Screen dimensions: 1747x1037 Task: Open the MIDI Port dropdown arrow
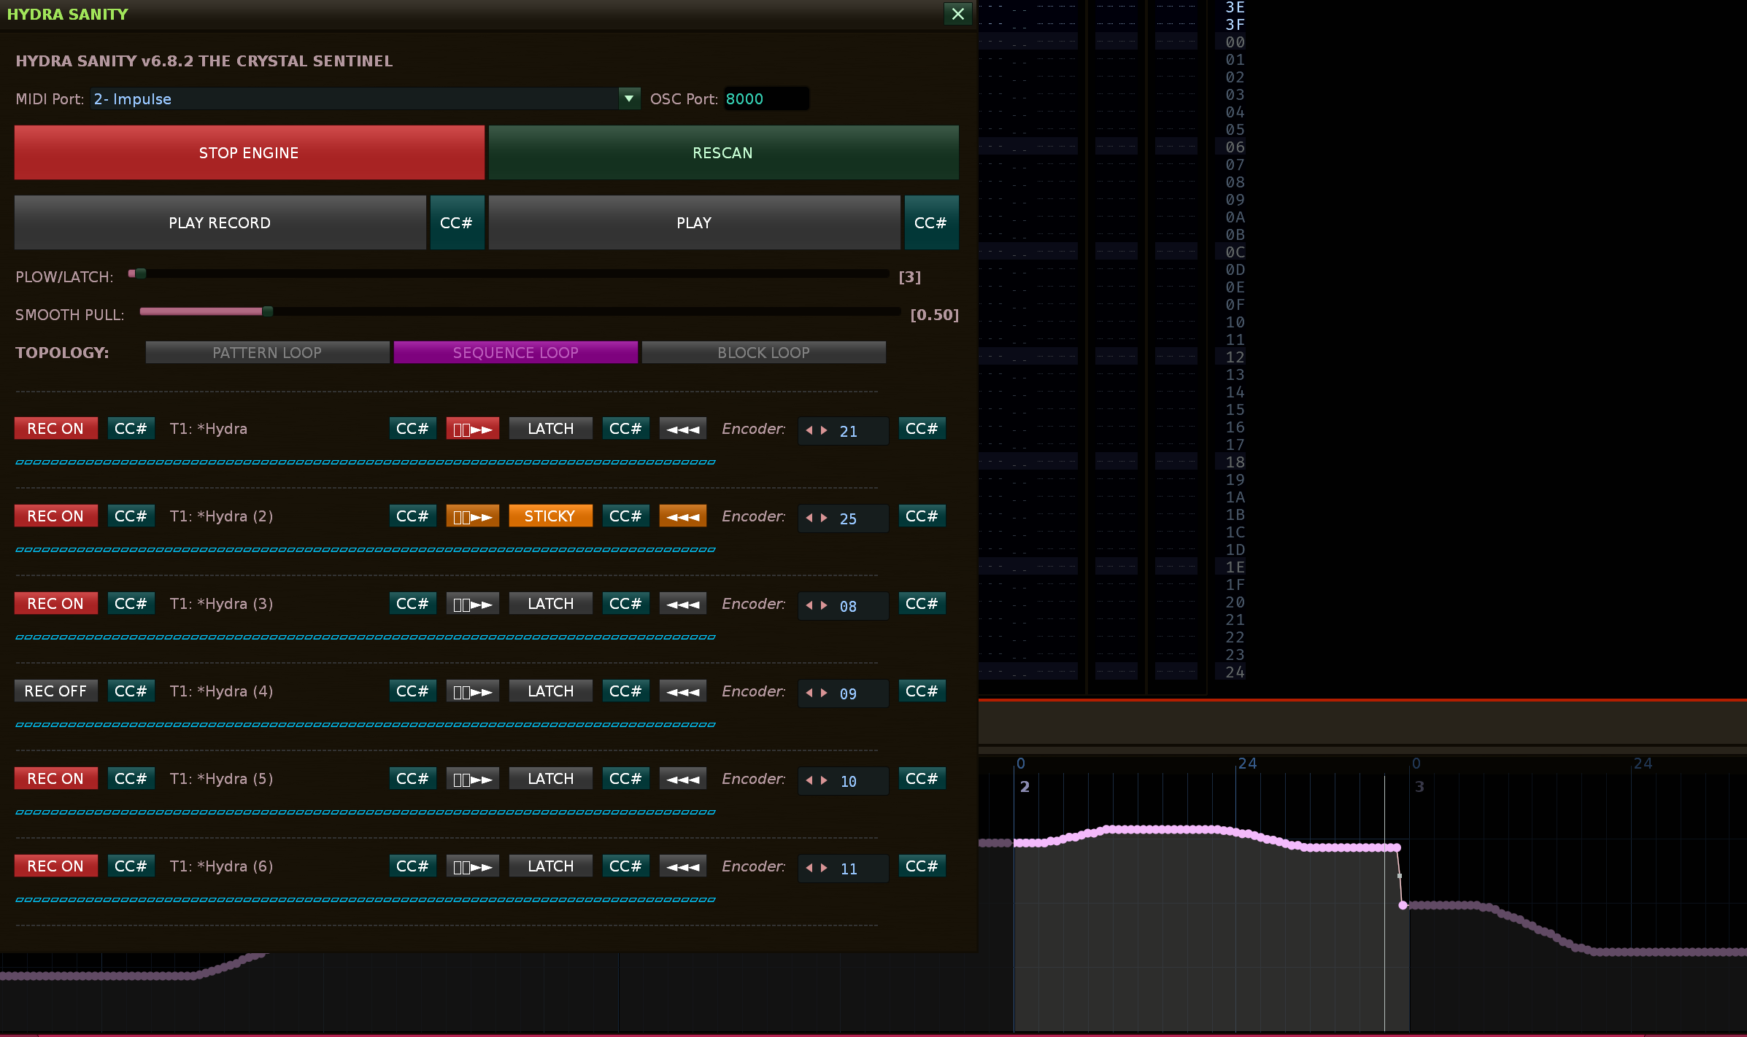pyautogui.click(x=628, y=98)
